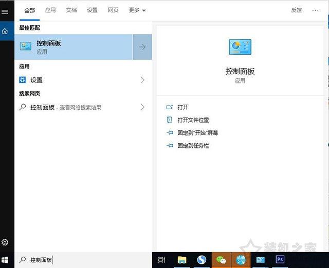Switch to the 应用 tab
Viewport: 329px width, 268px height.
click(x=50, y=10)
